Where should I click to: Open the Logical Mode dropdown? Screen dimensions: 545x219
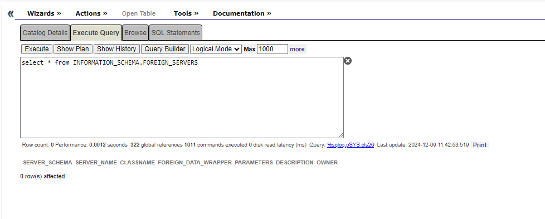click(216, 49)
